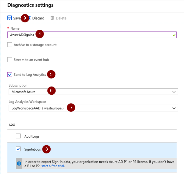Viewport: 184px width, 174px height.
Task: Click red step marker number 7
Action: pos(71,107)
